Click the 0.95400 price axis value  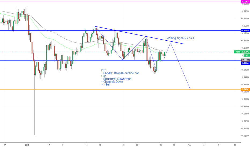point(245,41)
